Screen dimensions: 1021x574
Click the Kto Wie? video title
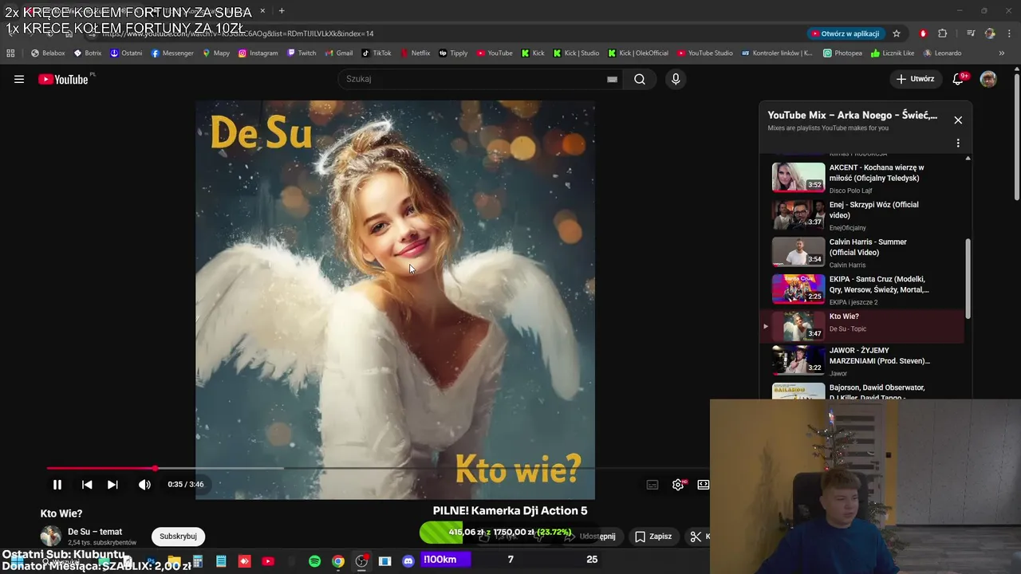[x=61, y=513]
